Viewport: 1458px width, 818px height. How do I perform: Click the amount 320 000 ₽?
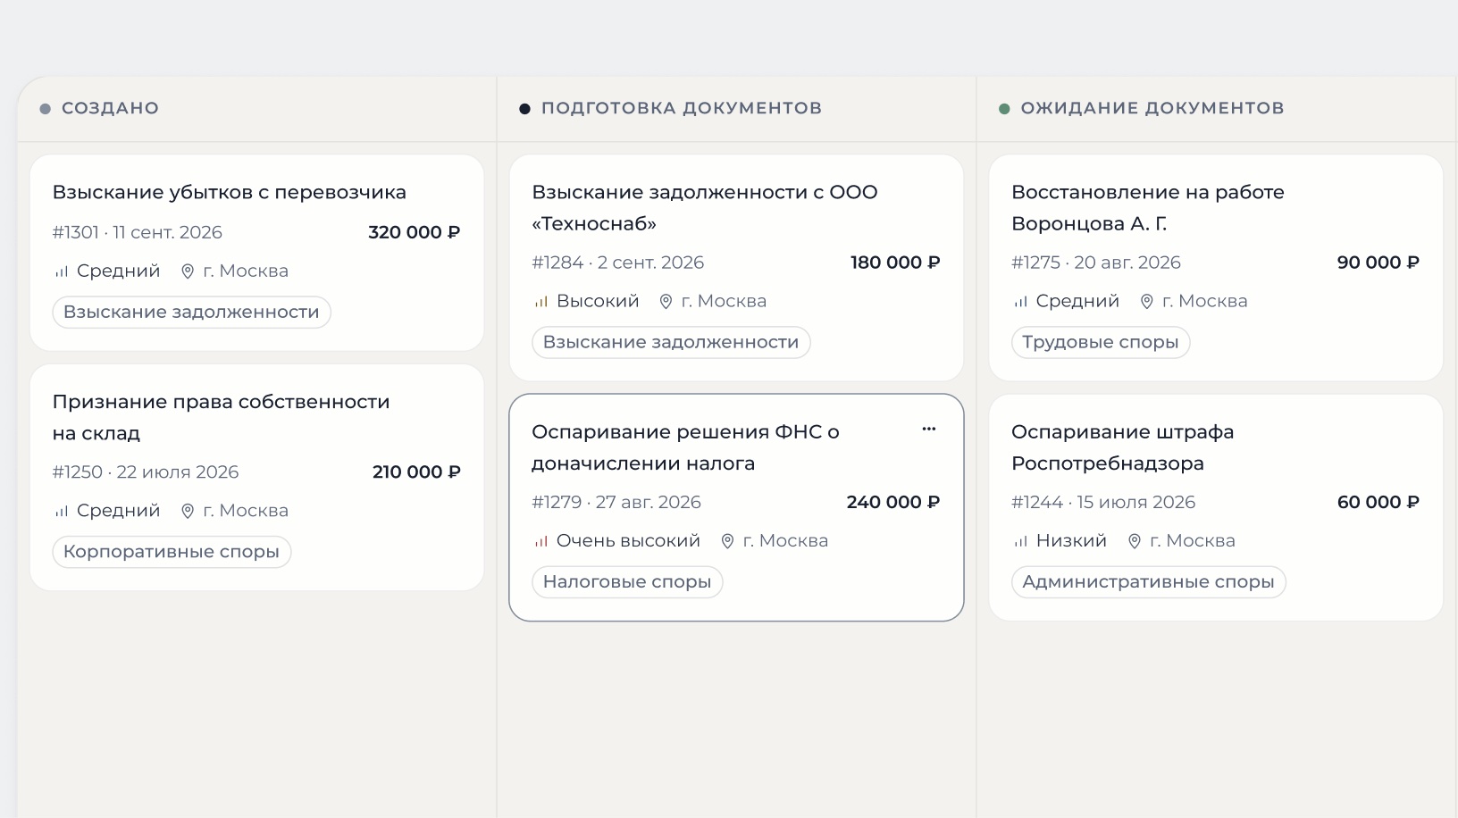pyautogui.click(x=415, y=232)
